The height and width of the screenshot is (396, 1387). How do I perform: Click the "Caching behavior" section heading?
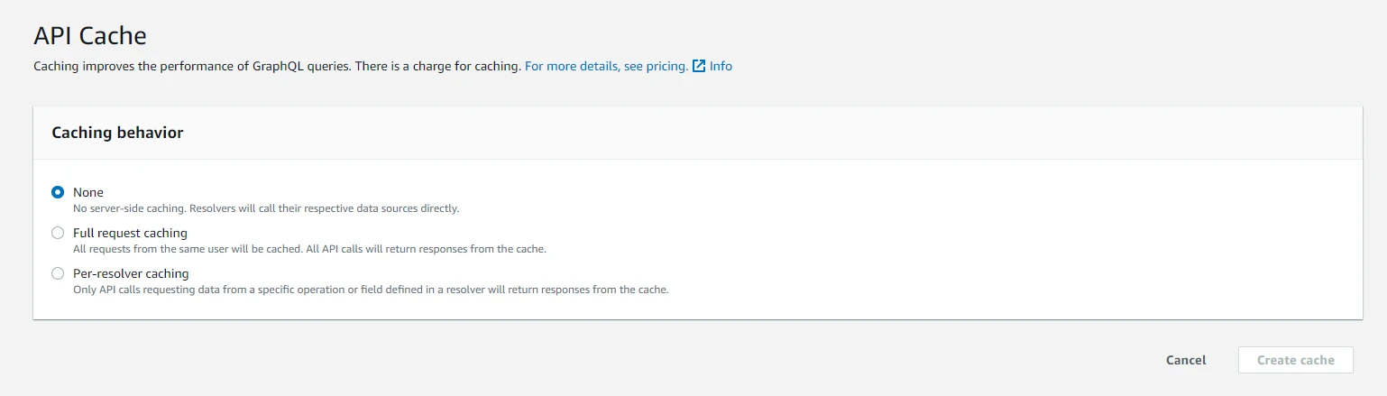[x=117, y=133]
